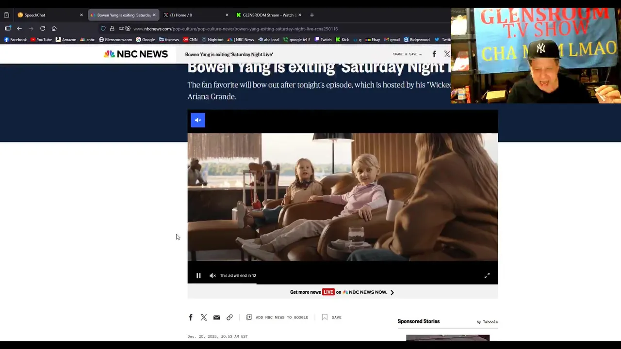Image resolution: width=621 pixels, height=349 pixels.
Task: Switch to the SpeechChat tab
Action: click(50, 15)
